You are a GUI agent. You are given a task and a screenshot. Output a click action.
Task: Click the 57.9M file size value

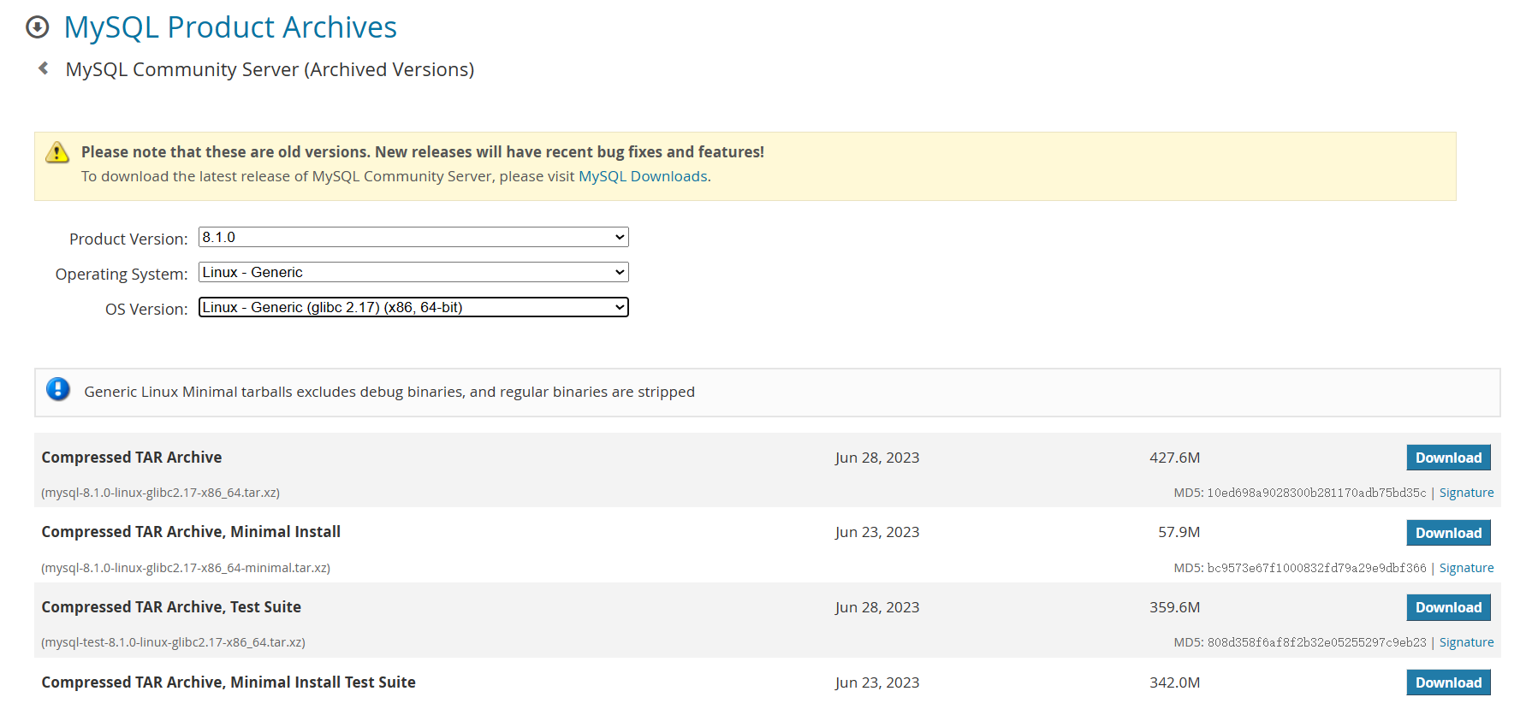tap(1179, 532)
